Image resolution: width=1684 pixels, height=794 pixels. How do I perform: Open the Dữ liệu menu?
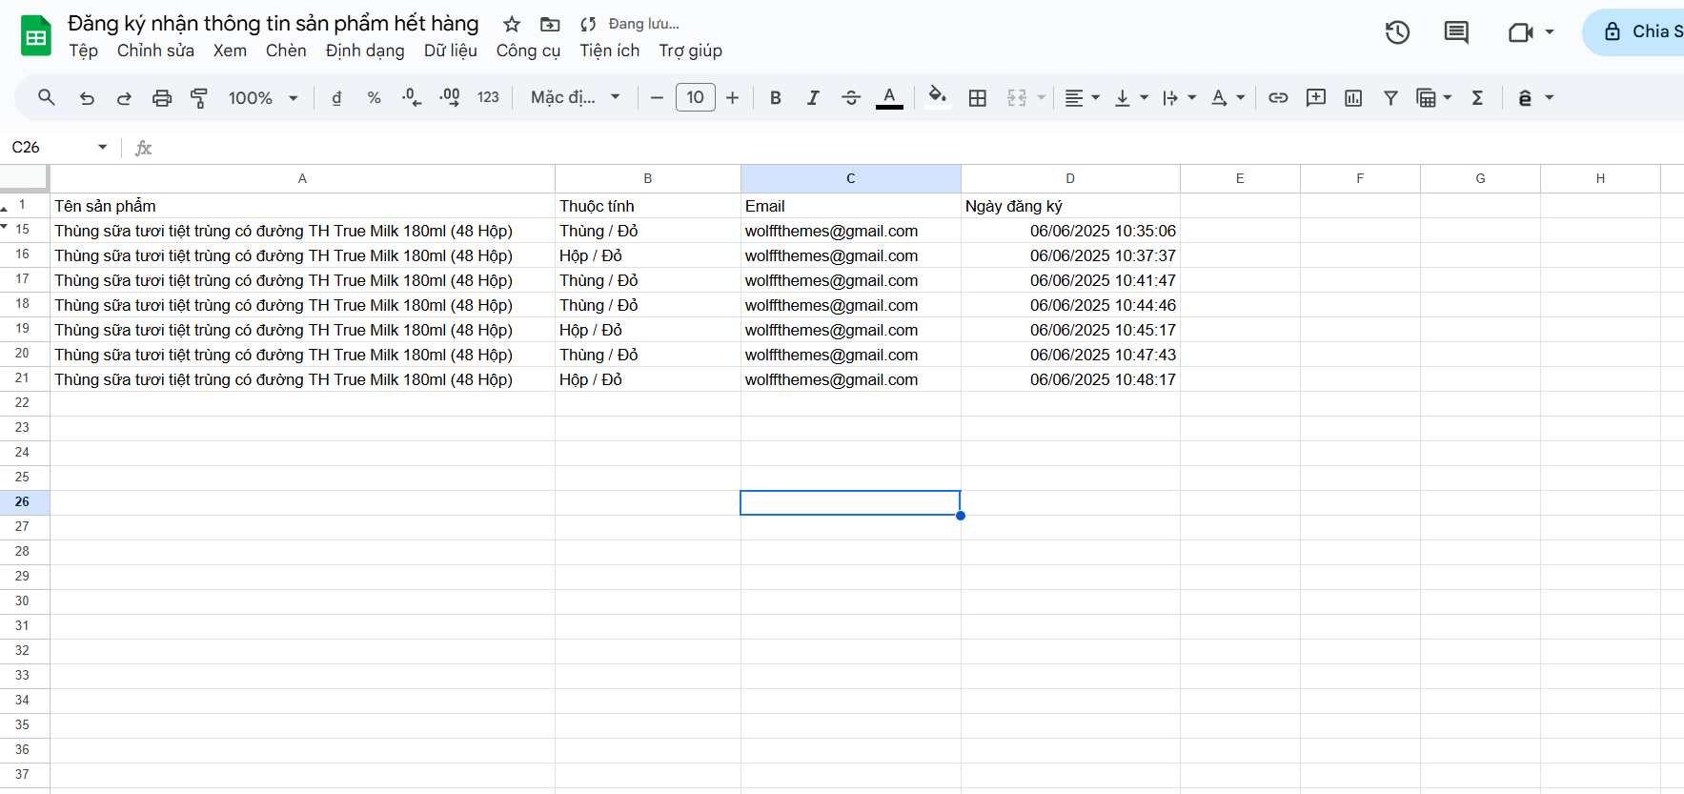click(x=451, y=51)
